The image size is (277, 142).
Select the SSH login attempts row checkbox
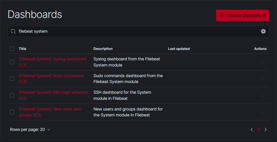tap(12, 95)
